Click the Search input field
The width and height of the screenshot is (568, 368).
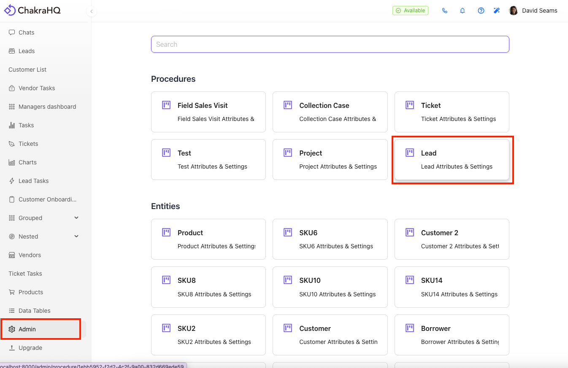(x=330, y=44)
